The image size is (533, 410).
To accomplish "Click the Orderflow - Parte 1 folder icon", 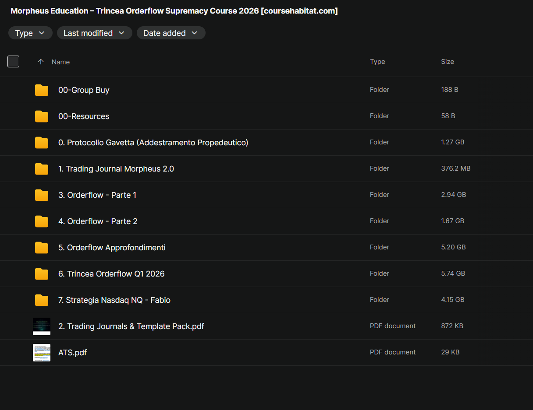I will click(42, 195).
